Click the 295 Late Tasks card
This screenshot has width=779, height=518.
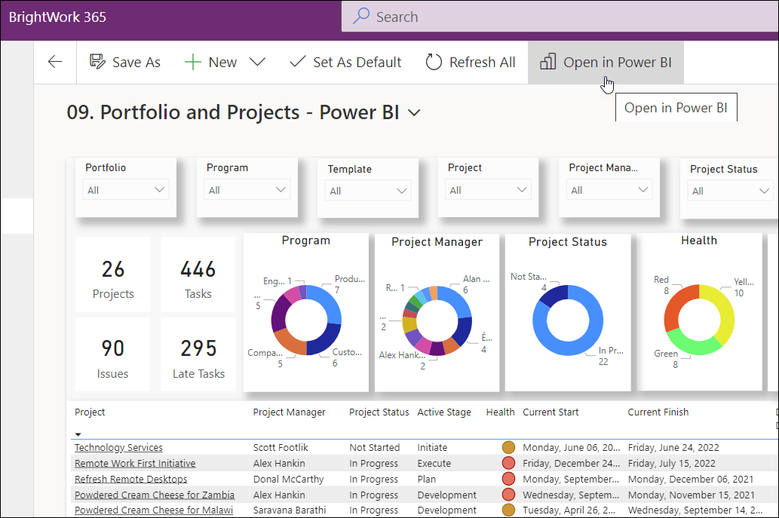pyautogui.click(x=198, y=354)
